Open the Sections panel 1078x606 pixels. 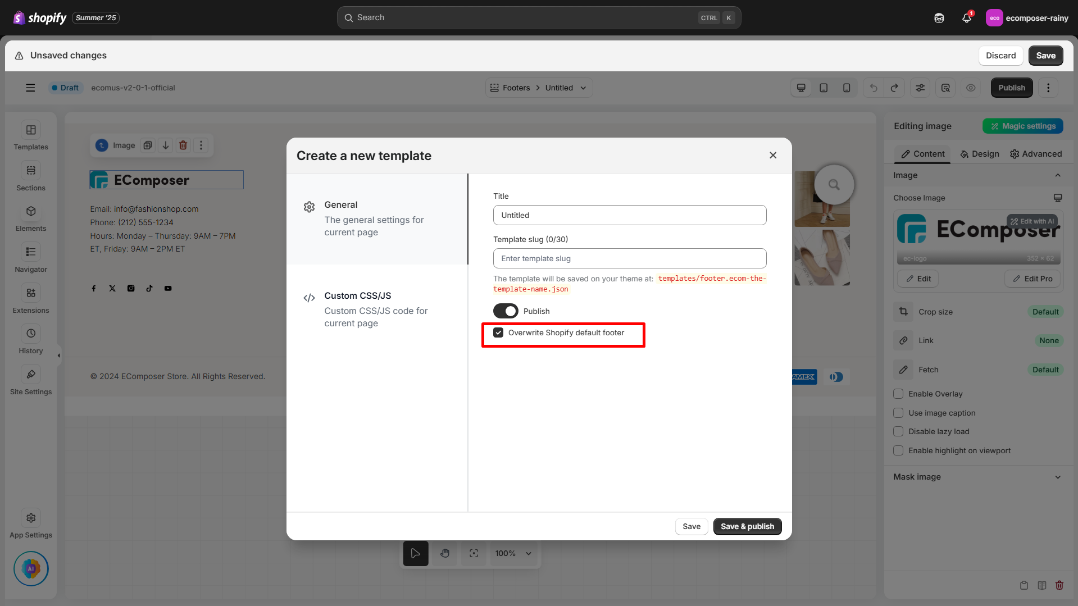click(x=30, y=176)
